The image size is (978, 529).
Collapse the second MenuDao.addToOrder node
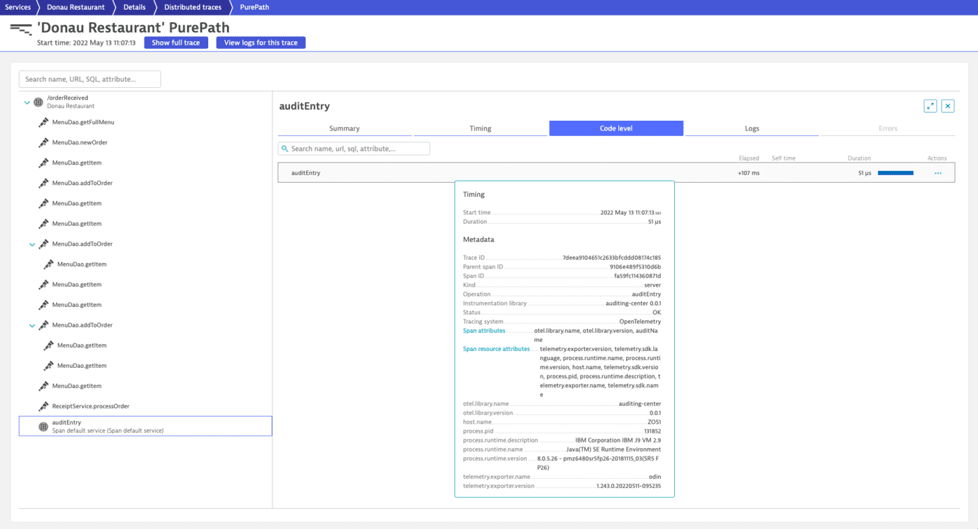(31, 325)
